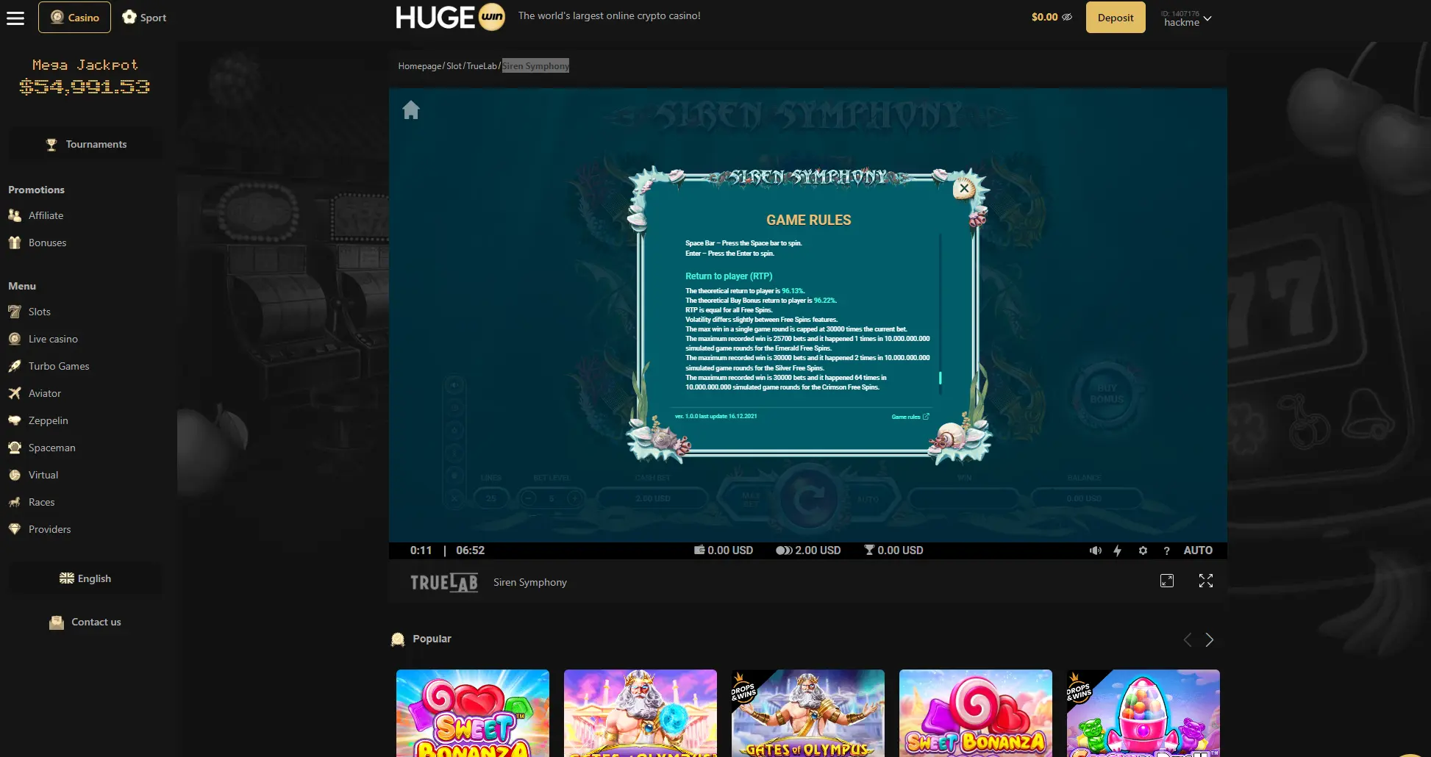The height and width of the screenshot is (757, 1431).
Task: Click the Game Rules scrollbar thumb
Action: click(940, 378)
